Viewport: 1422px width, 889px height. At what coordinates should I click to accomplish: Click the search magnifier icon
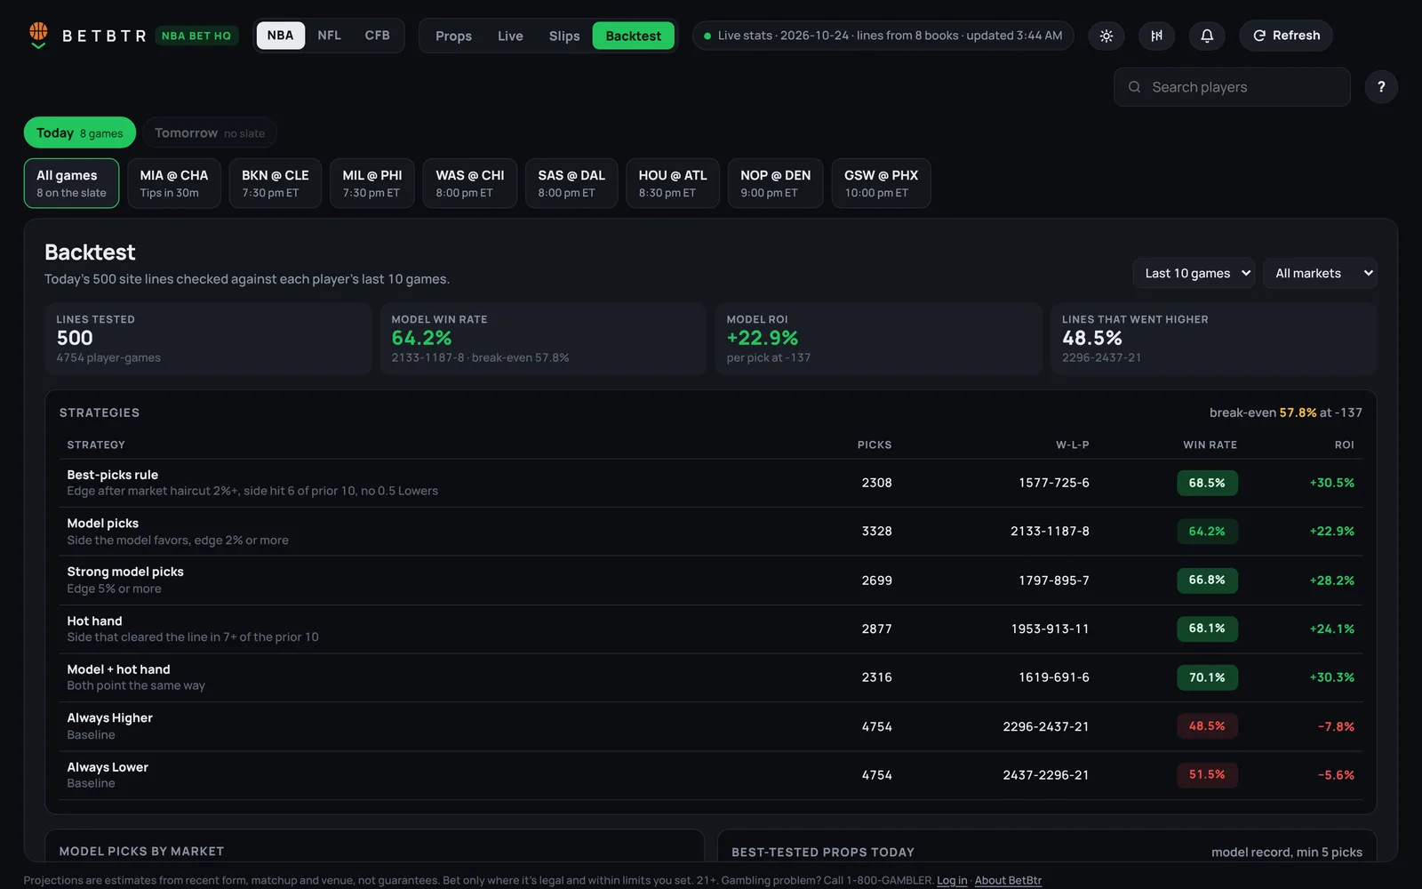pyautogui.click(x=1134, y=87)
